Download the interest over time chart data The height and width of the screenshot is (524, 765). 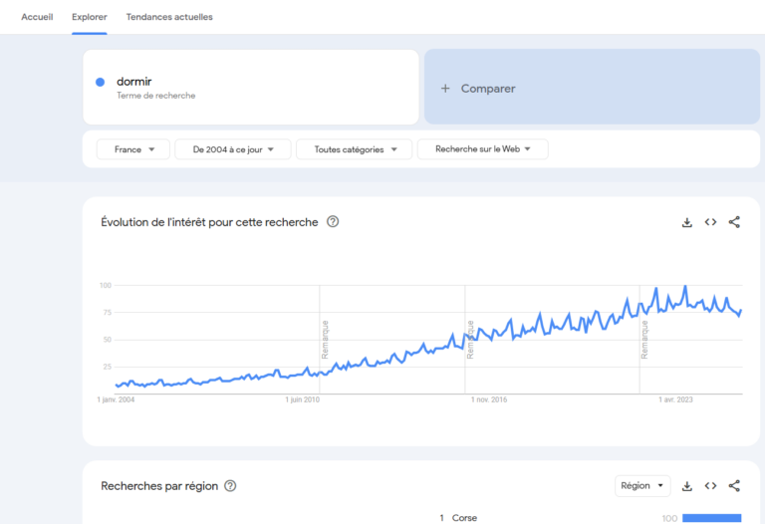686,222
